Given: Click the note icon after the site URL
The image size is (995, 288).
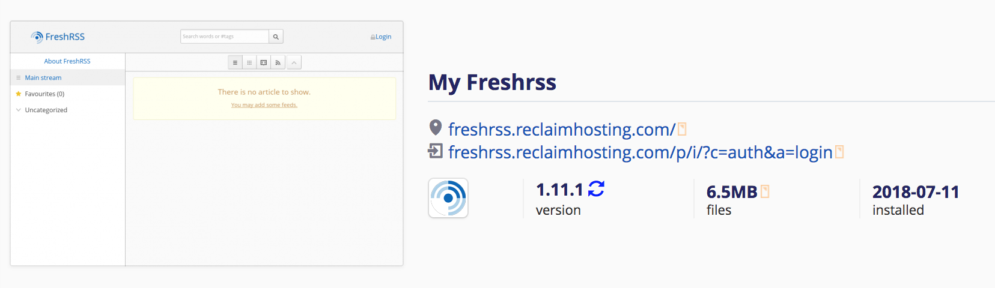Looking at the screenshot, I should 682,129.
